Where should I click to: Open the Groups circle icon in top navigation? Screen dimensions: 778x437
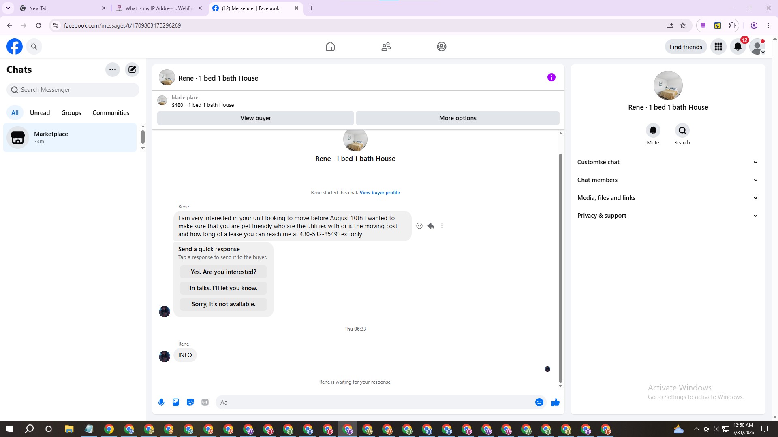point(442,47)
